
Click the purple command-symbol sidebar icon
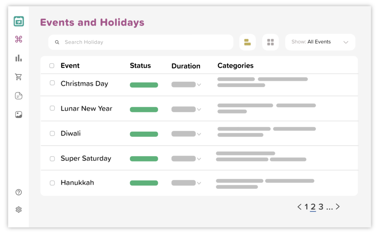(x=19, y=39)
